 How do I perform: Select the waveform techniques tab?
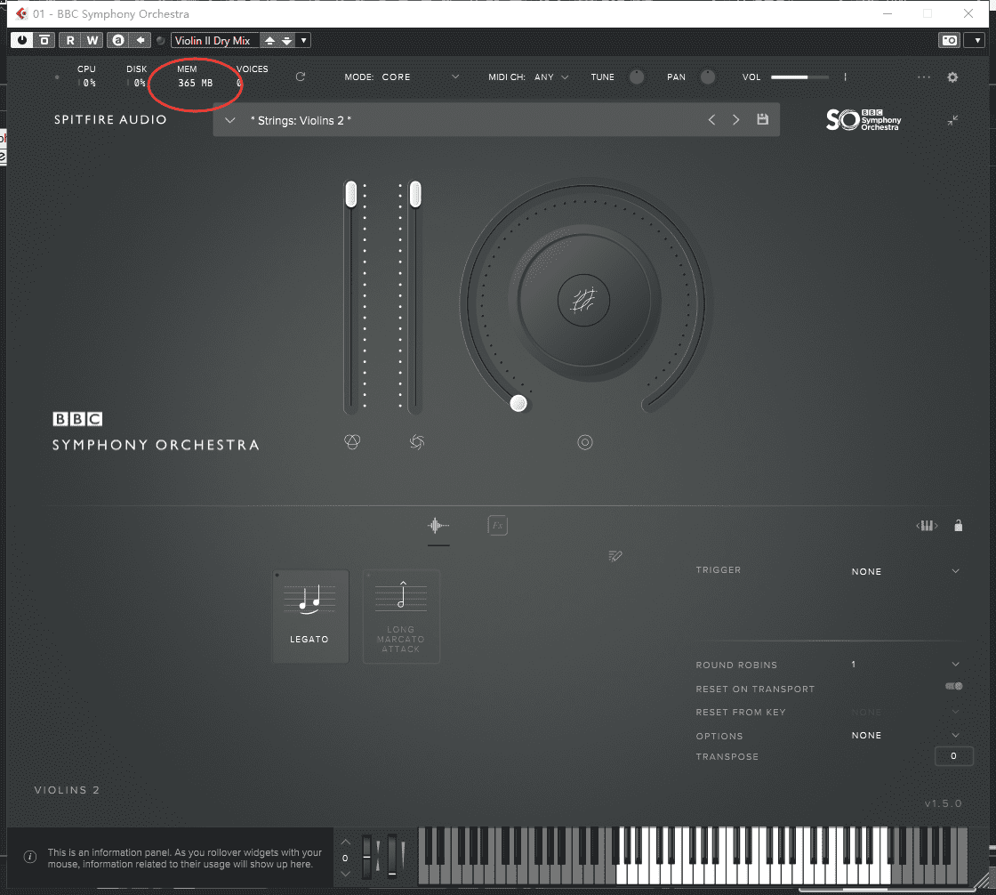coord(438,526)
